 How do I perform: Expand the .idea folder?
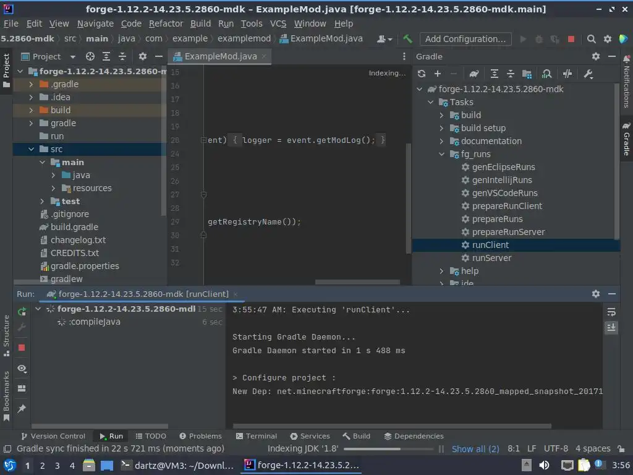[31, 97]
